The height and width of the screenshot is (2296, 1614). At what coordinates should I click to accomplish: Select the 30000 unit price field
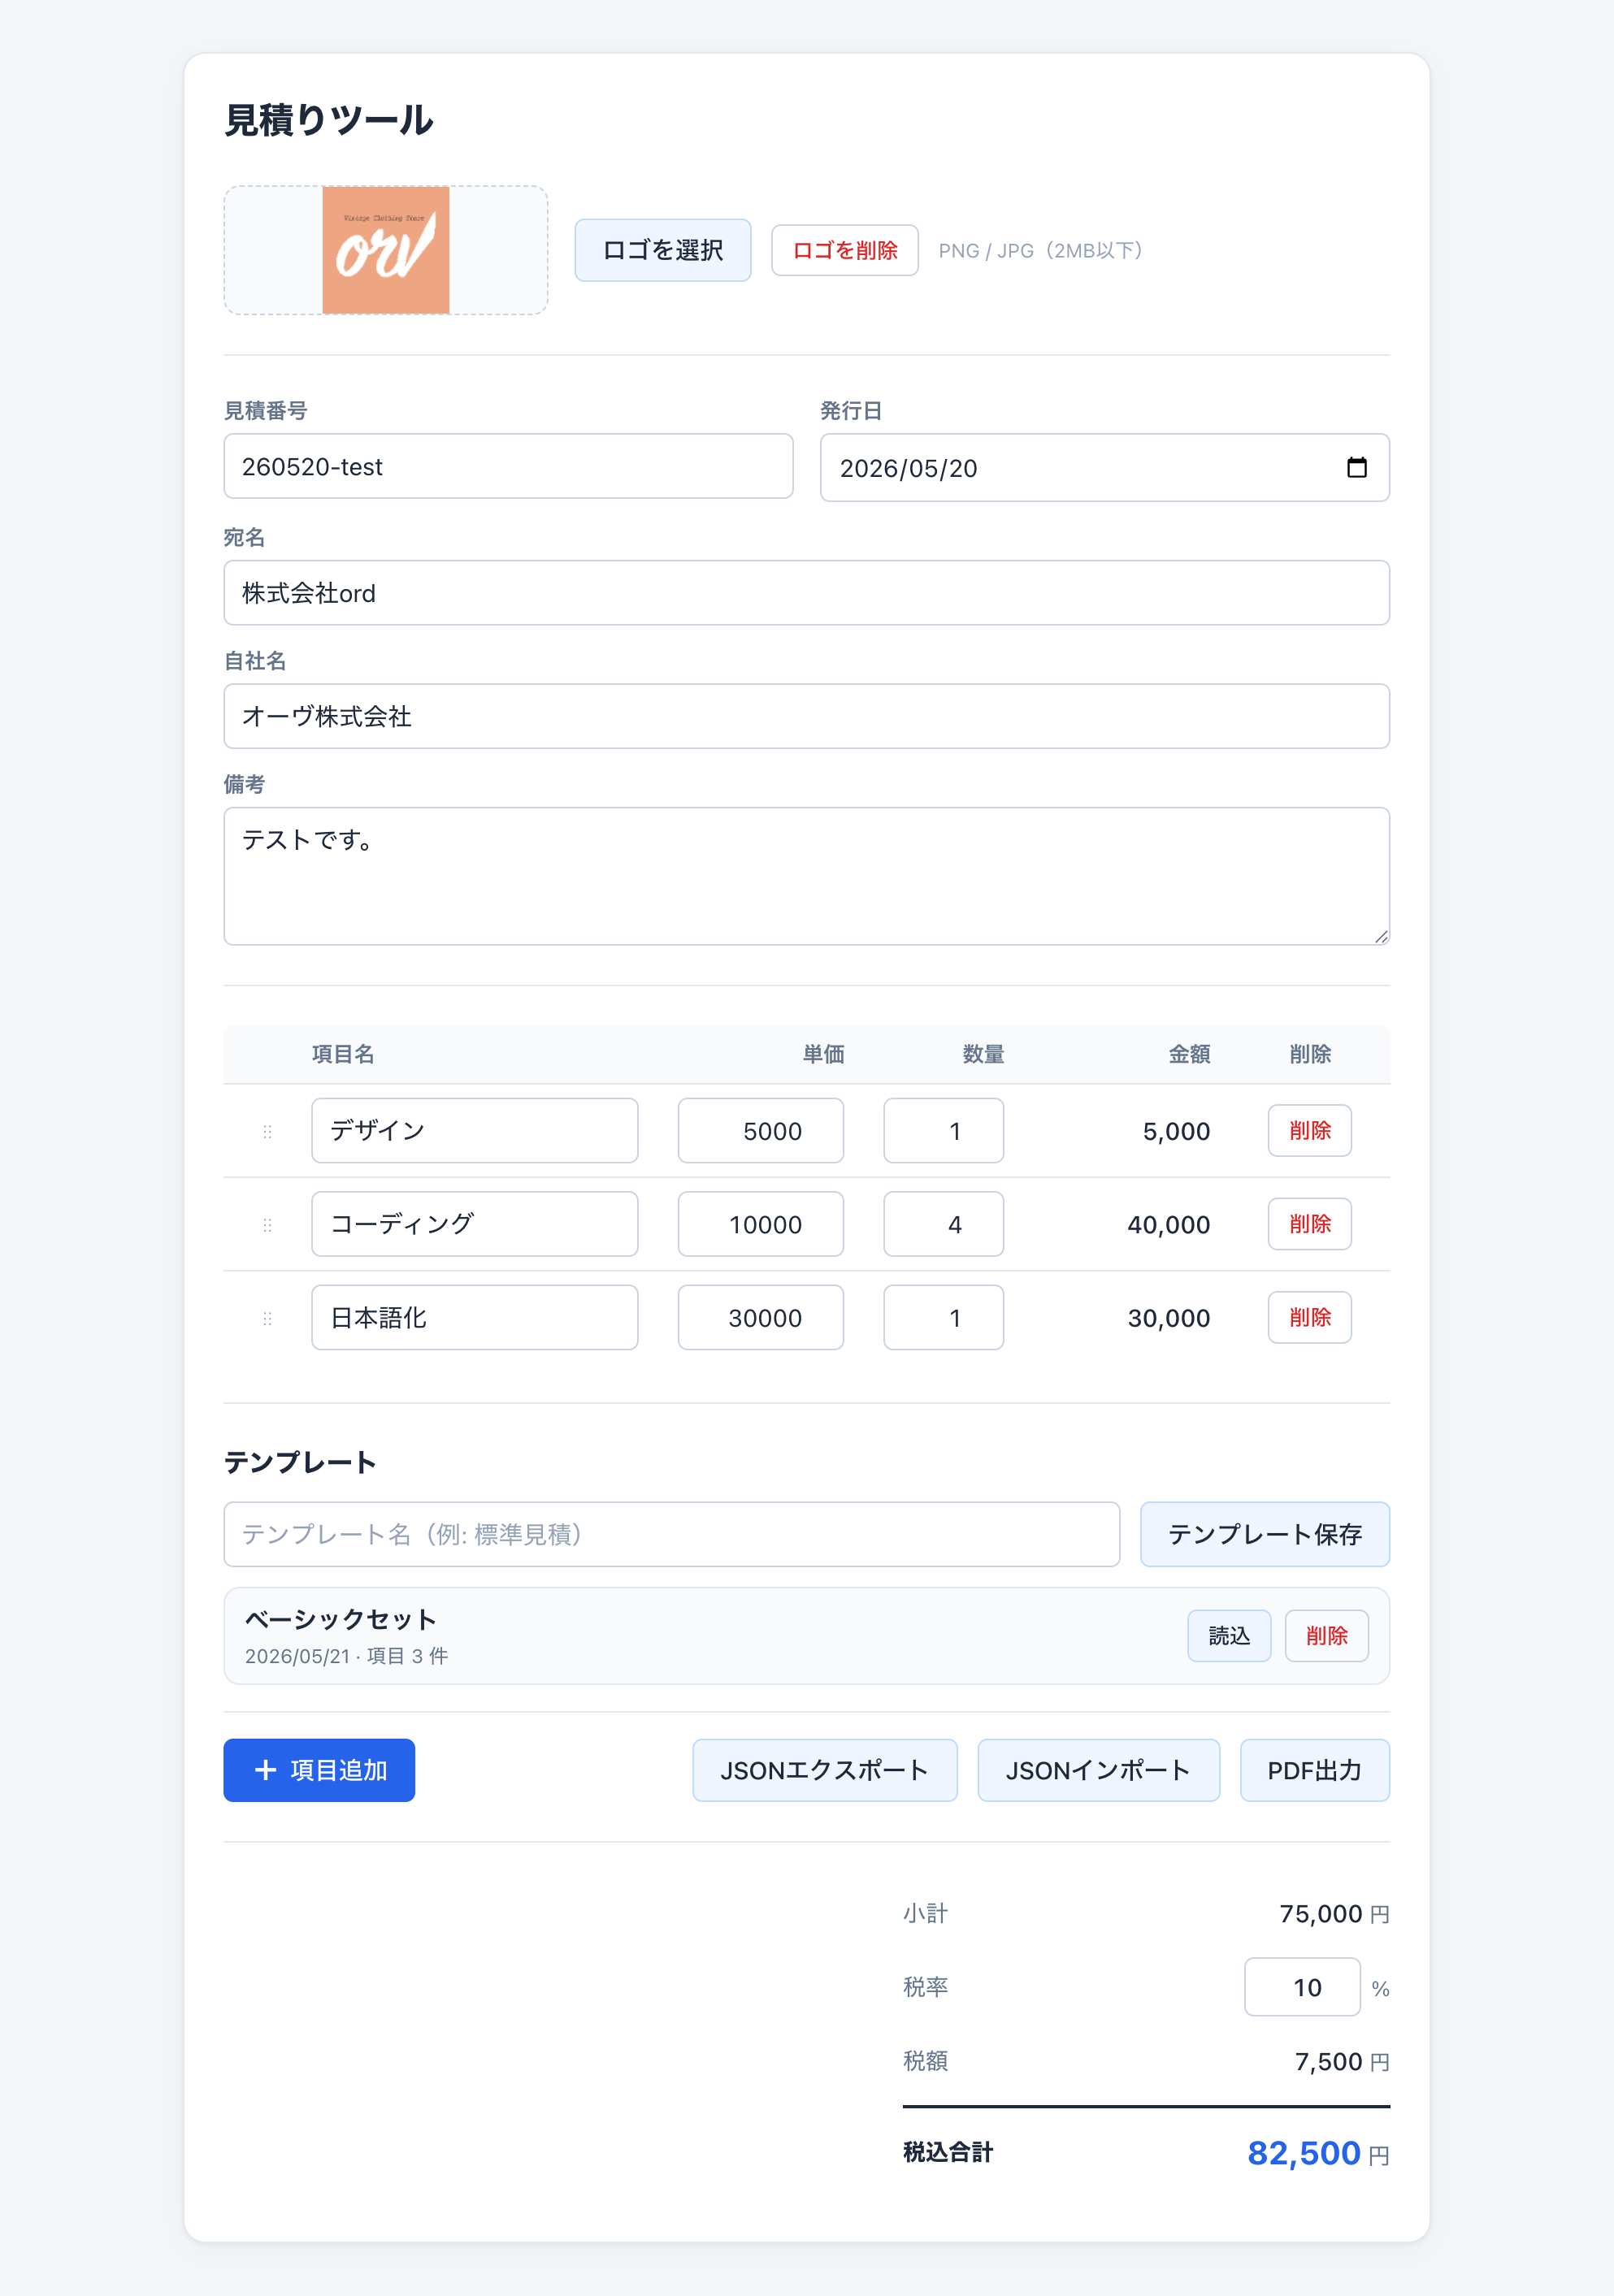pyautogui.click(x=760, y=1318)
